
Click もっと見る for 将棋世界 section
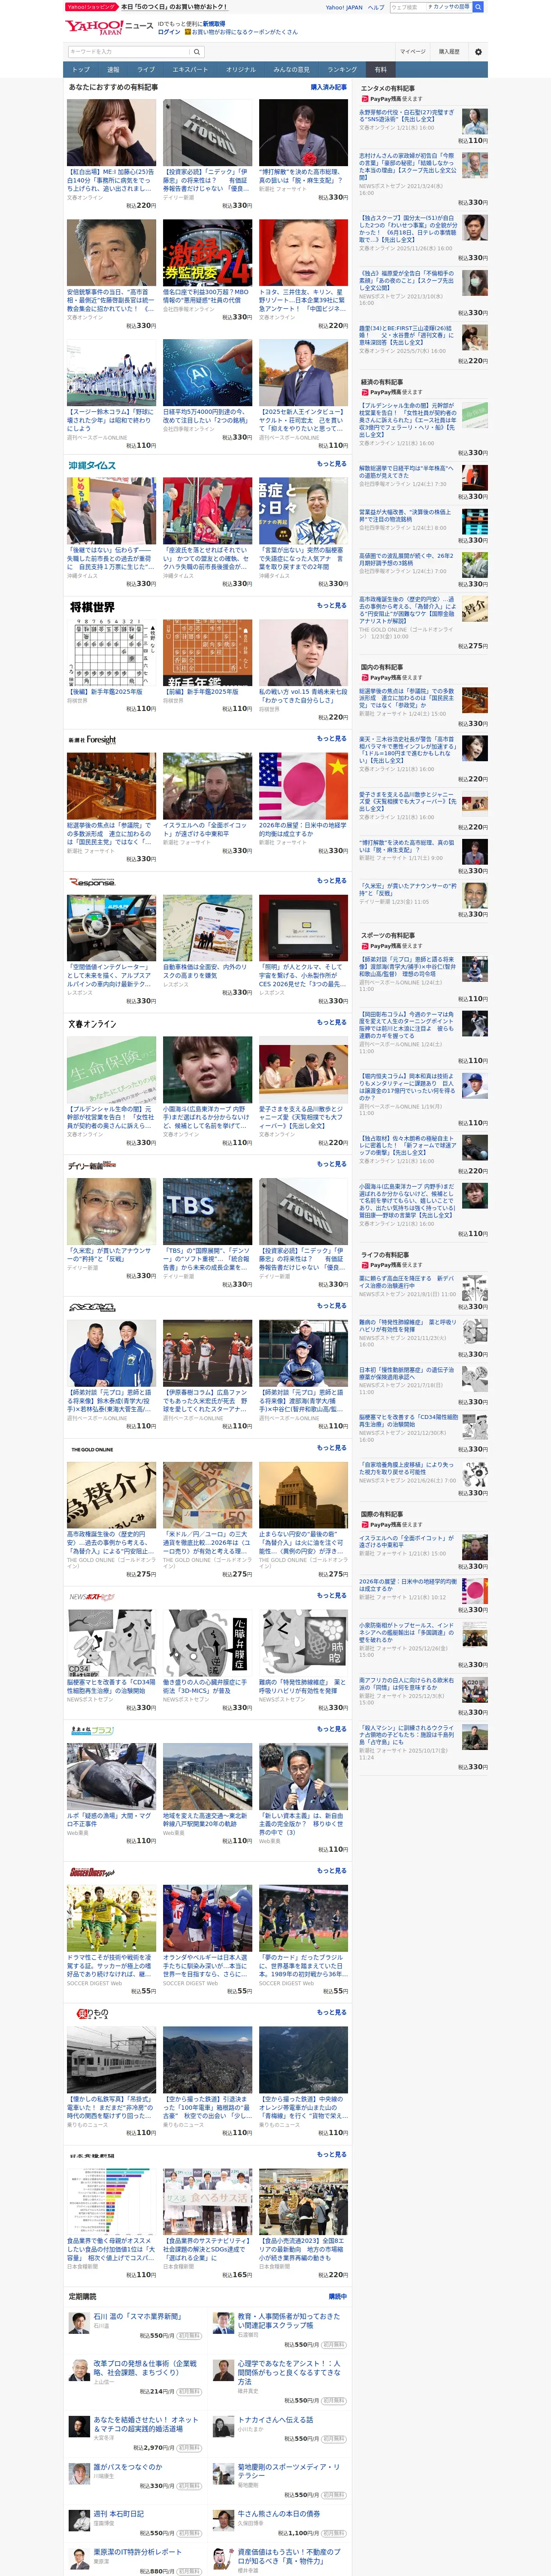coord(332,605)
